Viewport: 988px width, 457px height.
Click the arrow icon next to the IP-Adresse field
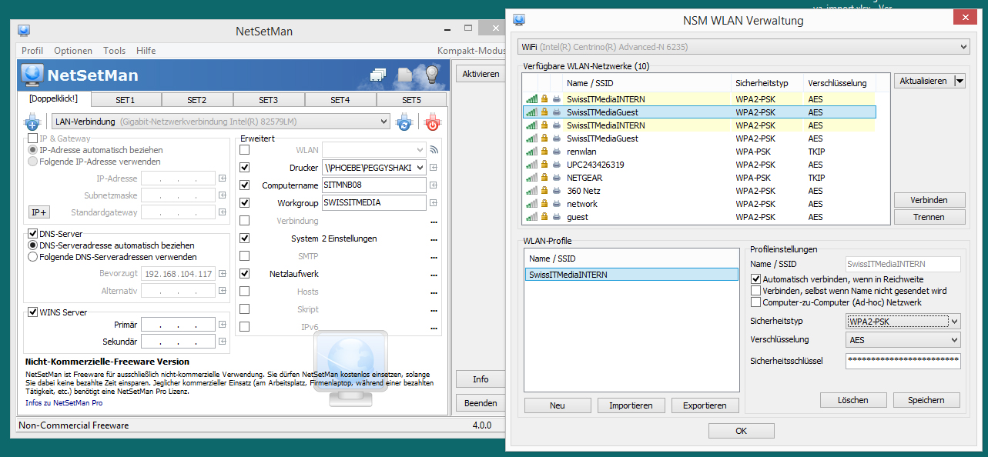pyautogui.click(x=223, y=178)
